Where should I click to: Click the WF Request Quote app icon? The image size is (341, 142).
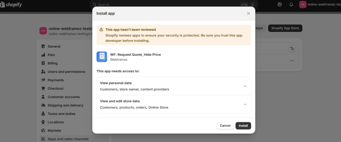click(x=102, y=57)
